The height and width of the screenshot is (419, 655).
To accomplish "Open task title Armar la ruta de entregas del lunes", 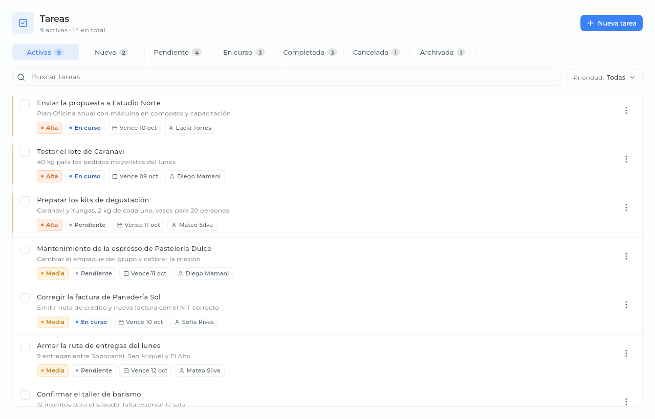I will (x=99, y=345).
